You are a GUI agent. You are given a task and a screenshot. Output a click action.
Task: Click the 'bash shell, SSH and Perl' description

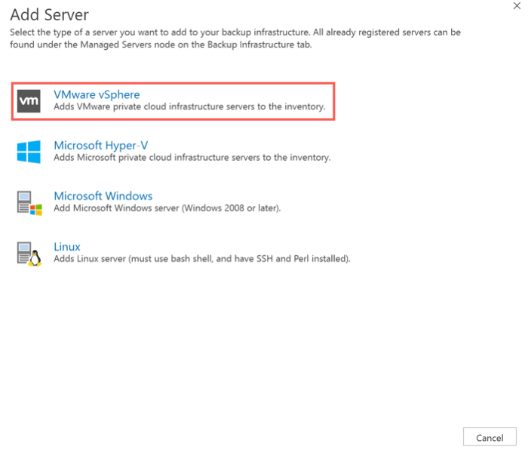[x=202, y=259]
